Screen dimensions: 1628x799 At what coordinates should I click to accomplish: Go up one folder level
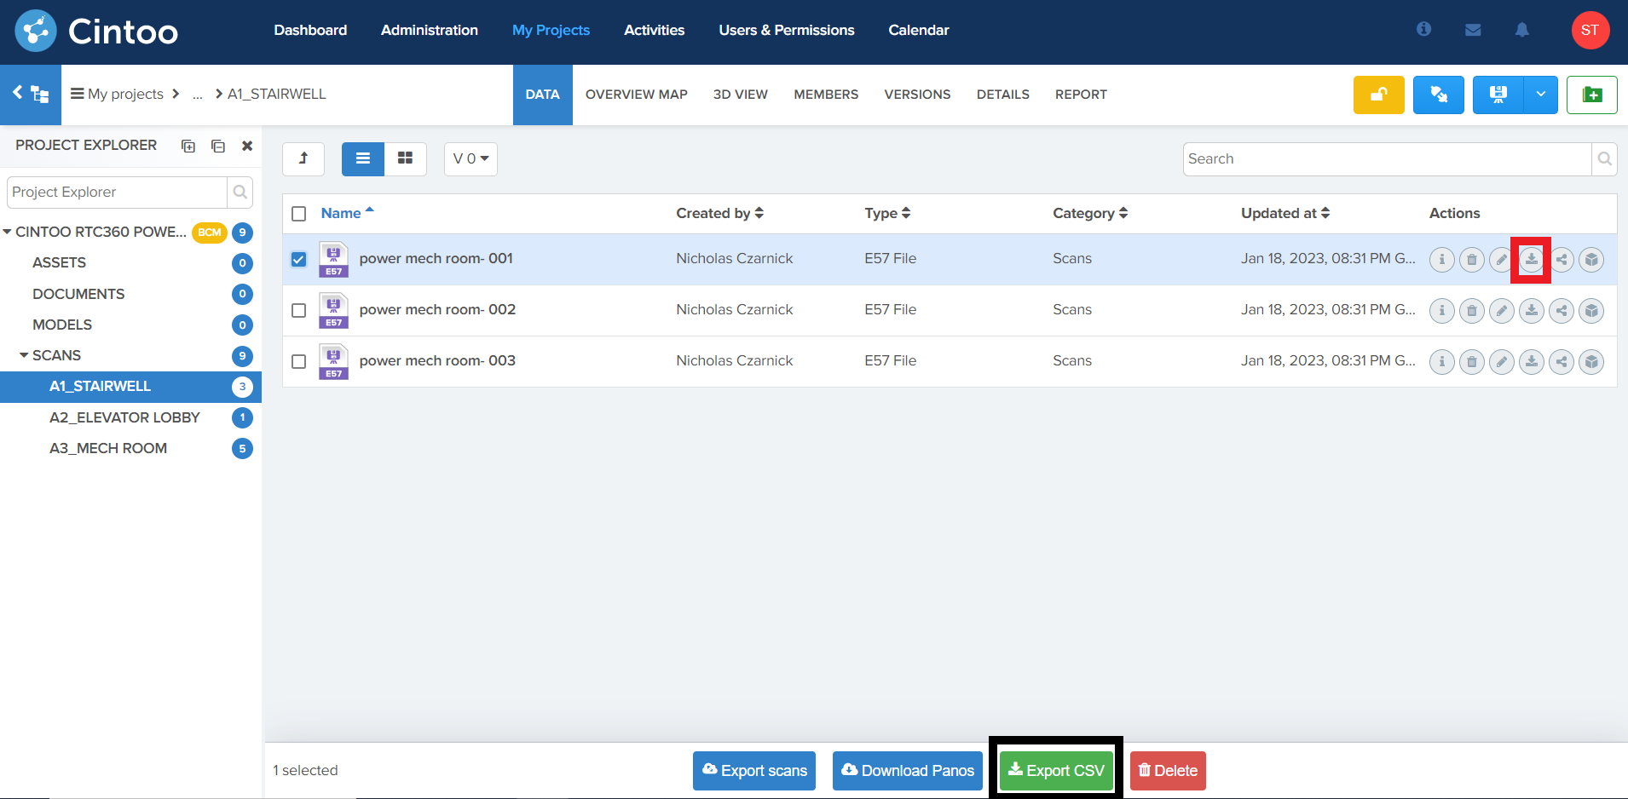(303, 158)
